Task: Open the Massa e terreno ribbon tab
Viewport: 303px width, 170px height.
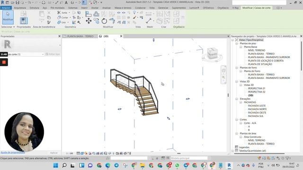Action: [123, 8]
